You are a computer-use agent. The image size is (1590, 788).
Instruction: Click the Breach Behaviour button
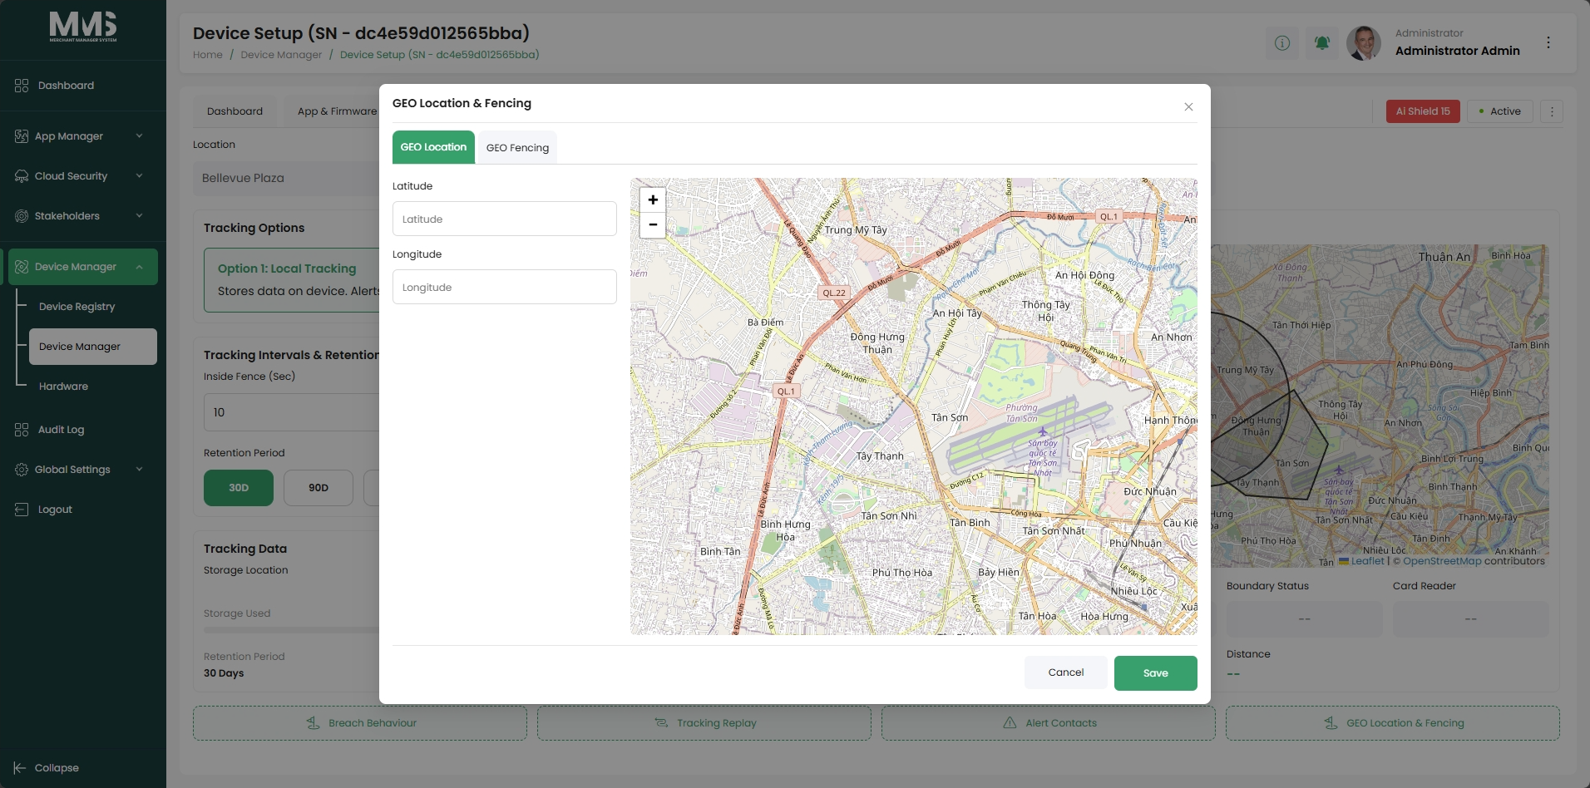[360, 723]
